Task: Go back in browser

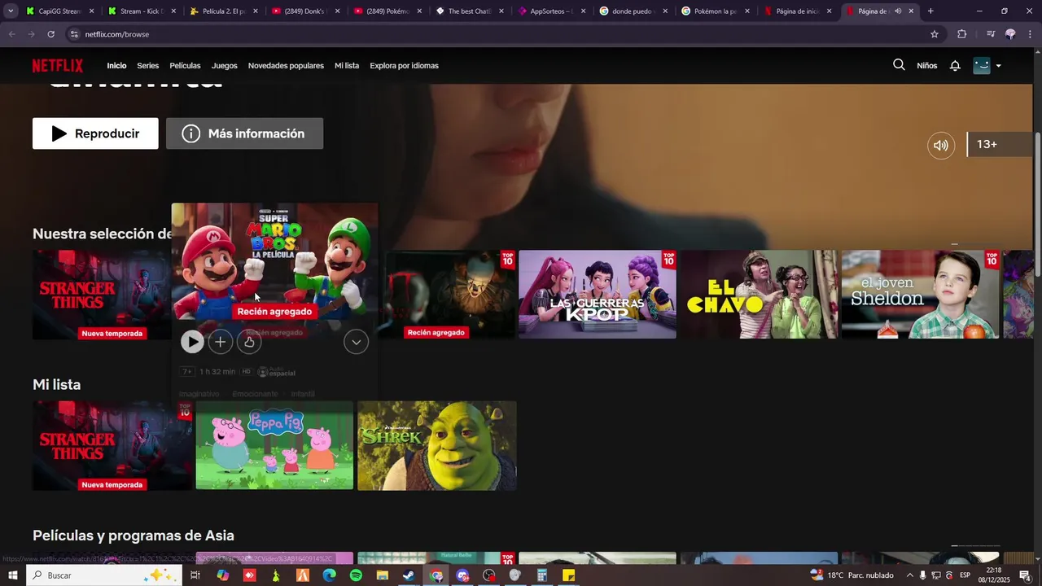Action: [x=11, y=34]
